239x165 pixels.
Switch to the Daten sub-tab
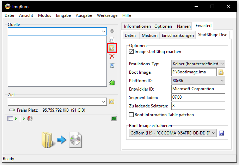tap(130, 35)
